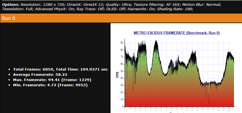Click the 70 value on FPS axis
The height and width of the screenshot is (113, 242).
pyautogui.click(x=122, y=57)
